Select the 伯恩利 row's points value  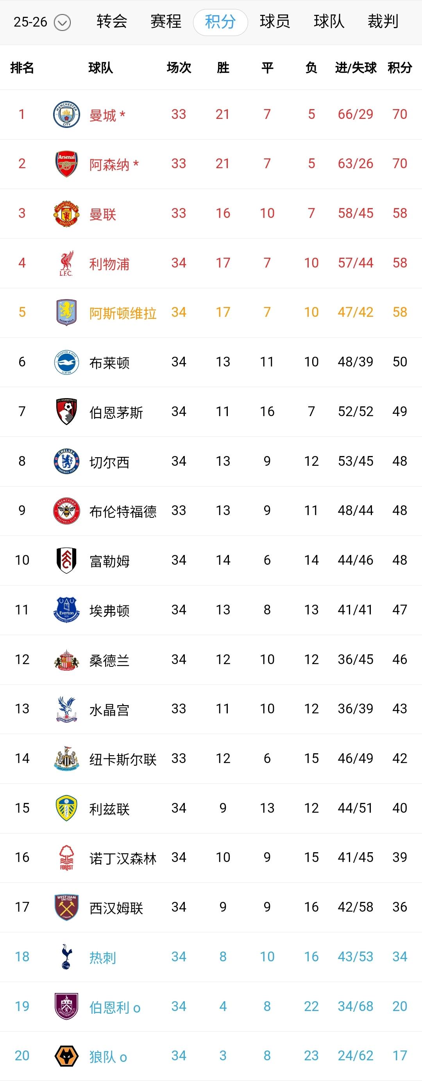[x=399, y=1006]
